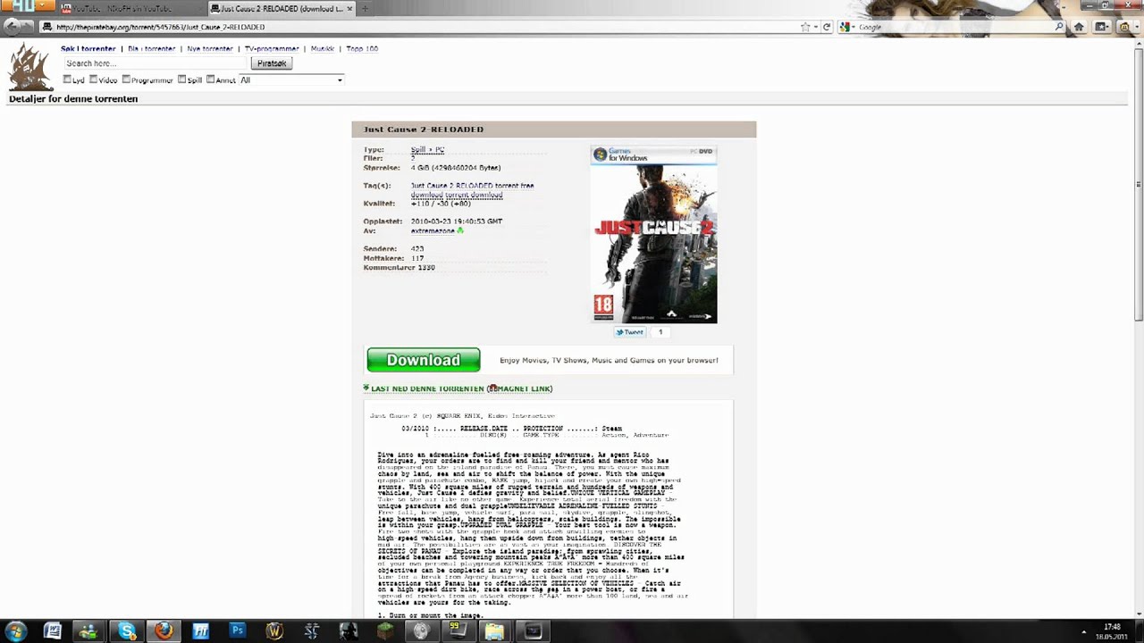Open the monitor icon with 99 badge

tap(458, 631)
